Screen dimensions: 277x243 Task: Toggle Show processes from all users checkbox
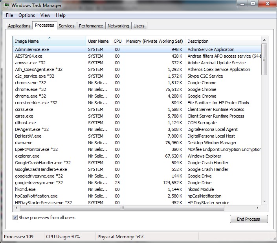coord(15,218)
